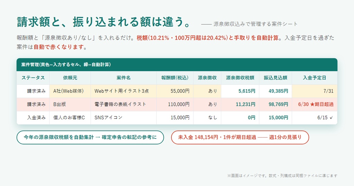354x186 pixels.
Task: Click あり in the B出版 row
Action: point(207,104)
